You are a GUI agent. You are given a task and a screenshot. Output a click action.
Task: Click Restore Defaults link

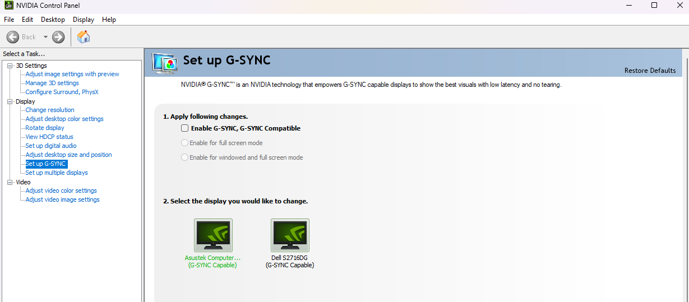[650, 71]
